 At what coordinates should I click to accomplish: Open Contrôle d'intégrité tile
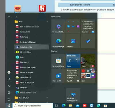pyautogui.click(x=73, y=95)
